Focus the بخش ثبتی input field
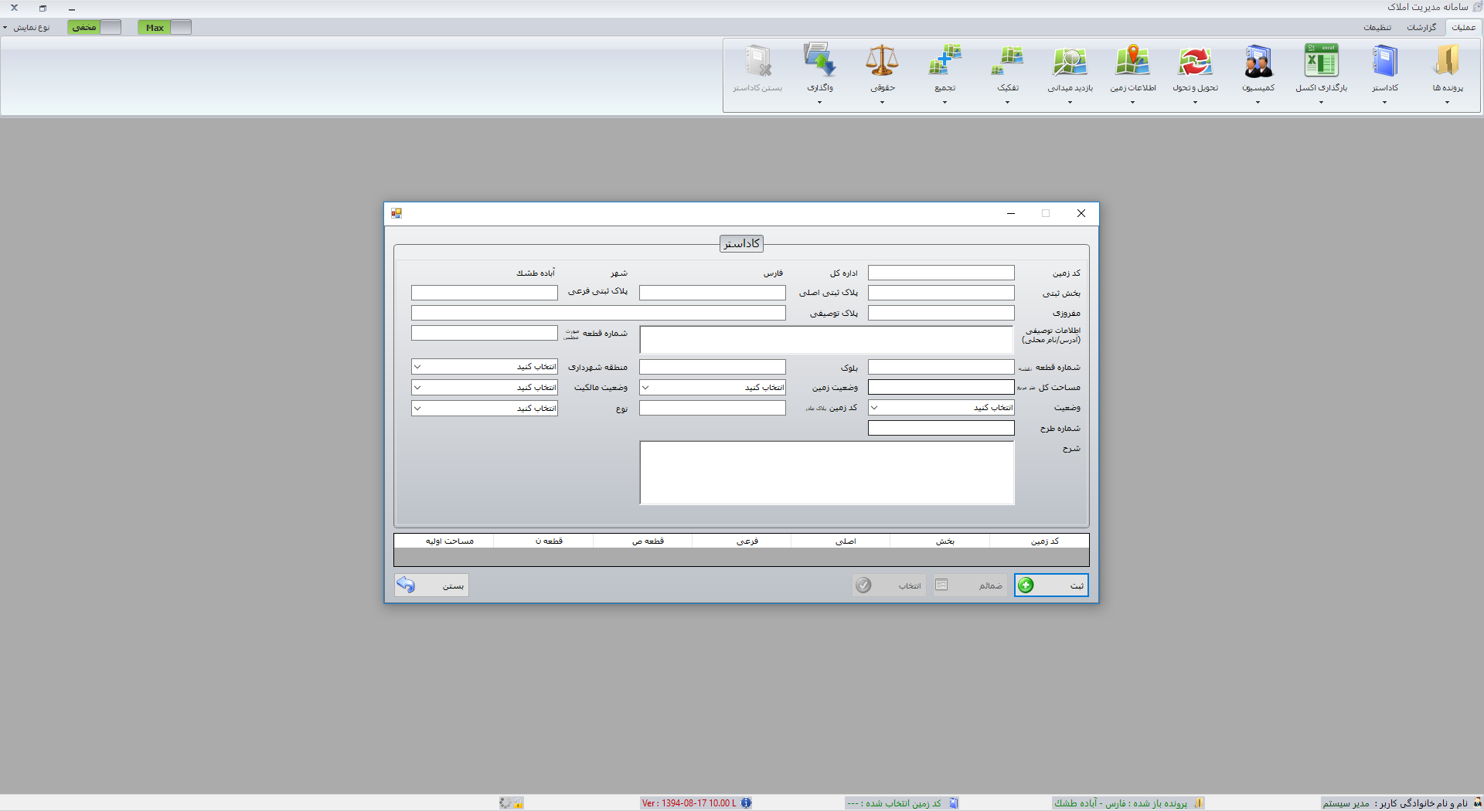Image resolution: width=1484 pixels, height=811 pixels. coord(941,293)
